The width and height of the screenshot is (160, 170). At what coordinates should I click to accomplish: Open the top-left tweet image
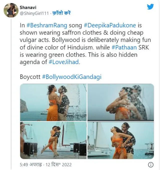[53, 102]
